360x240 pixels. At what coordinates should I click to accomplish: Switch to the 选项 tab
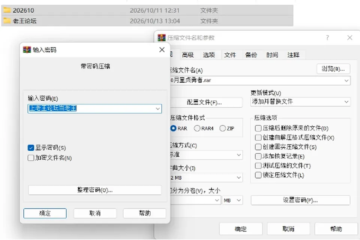coord(209,55)
